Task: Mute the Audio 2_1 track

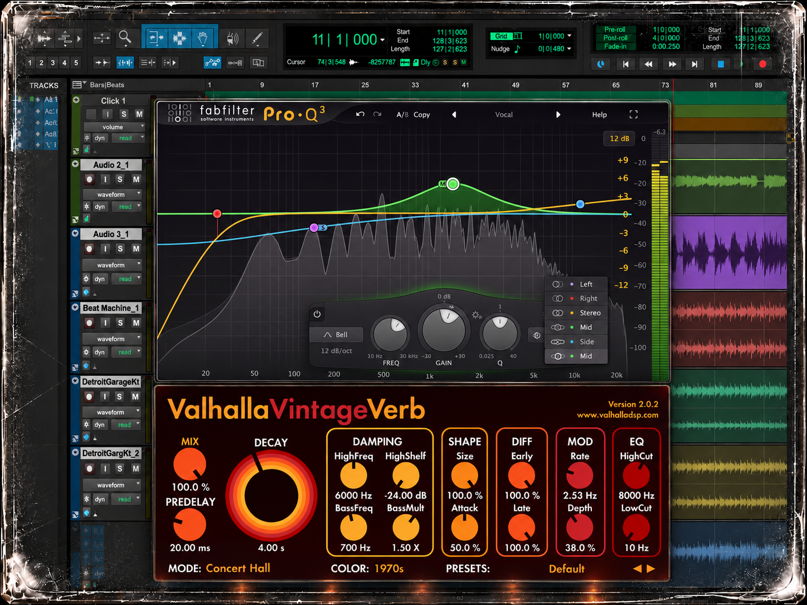Action: tap(136, 179)
